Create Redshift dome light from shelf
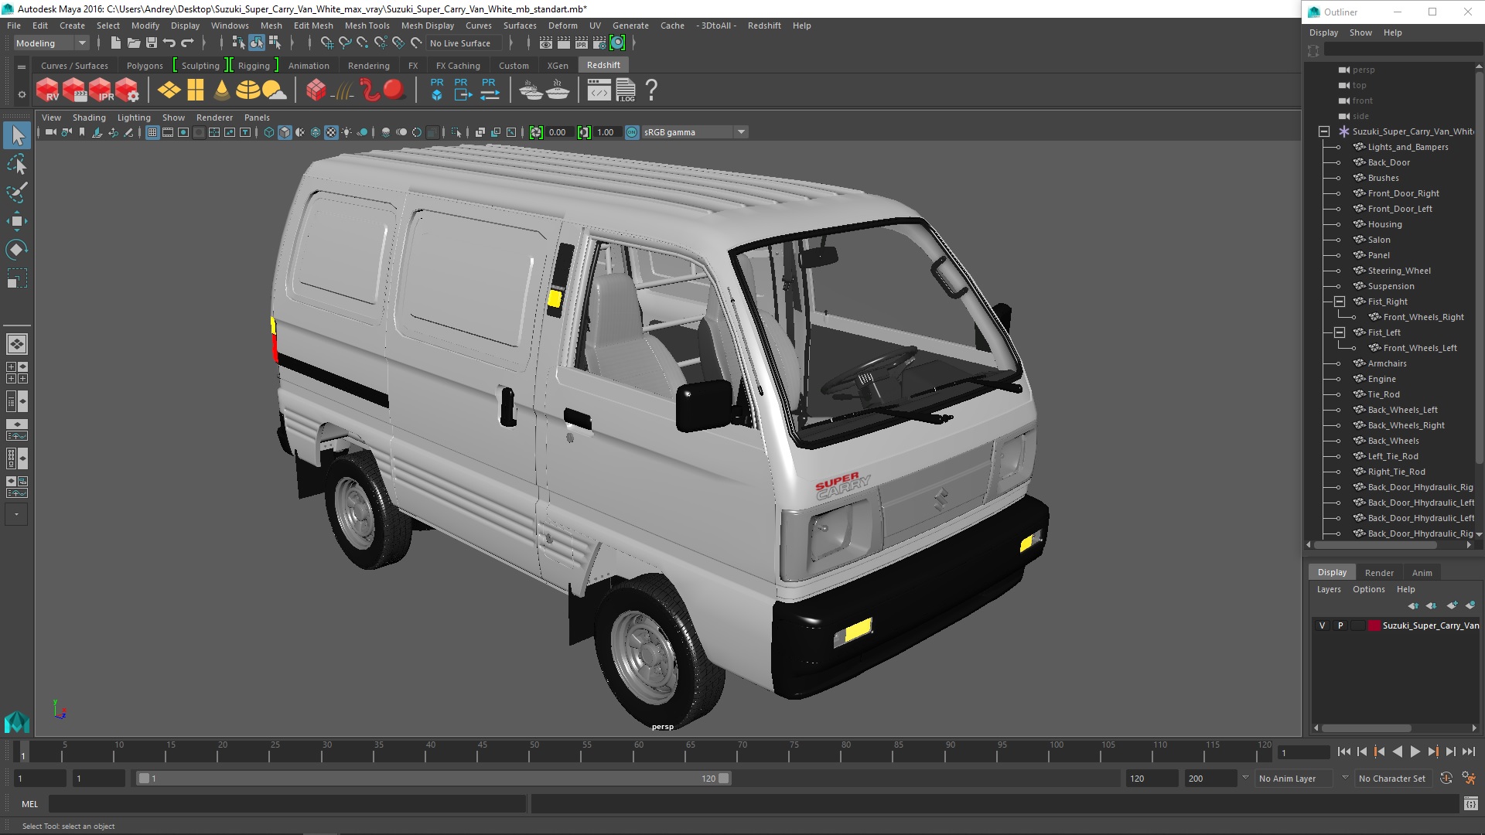This screenshot has width=1485, height=835. click(247, 90)
